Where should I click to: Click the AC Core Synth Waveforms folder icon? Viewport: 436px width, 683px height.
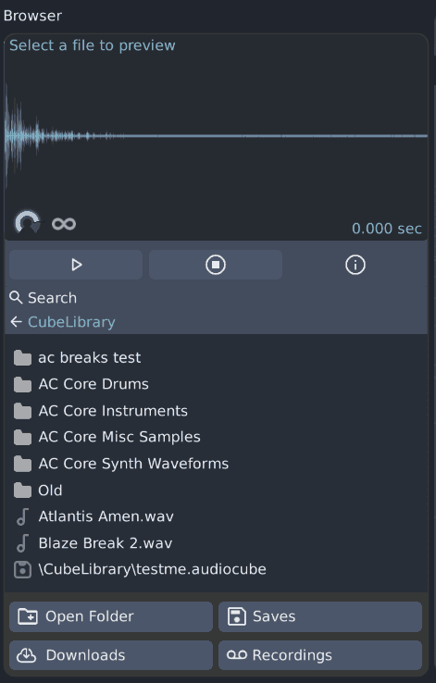(x=22, y=464)
